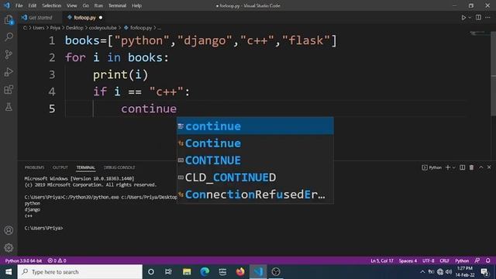The height and width of the screenshot is (279, 496).
Task: Kill terminal with the trash icon
Action: [x=471, y=167]
